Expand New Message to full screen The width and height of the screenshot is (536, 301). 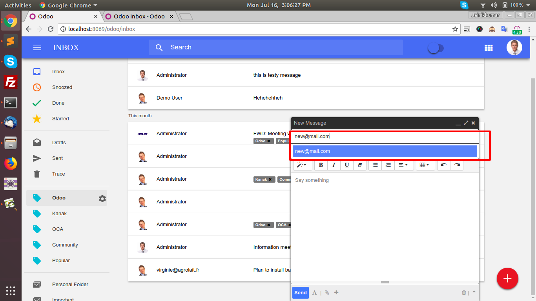[x=466, y=123]
